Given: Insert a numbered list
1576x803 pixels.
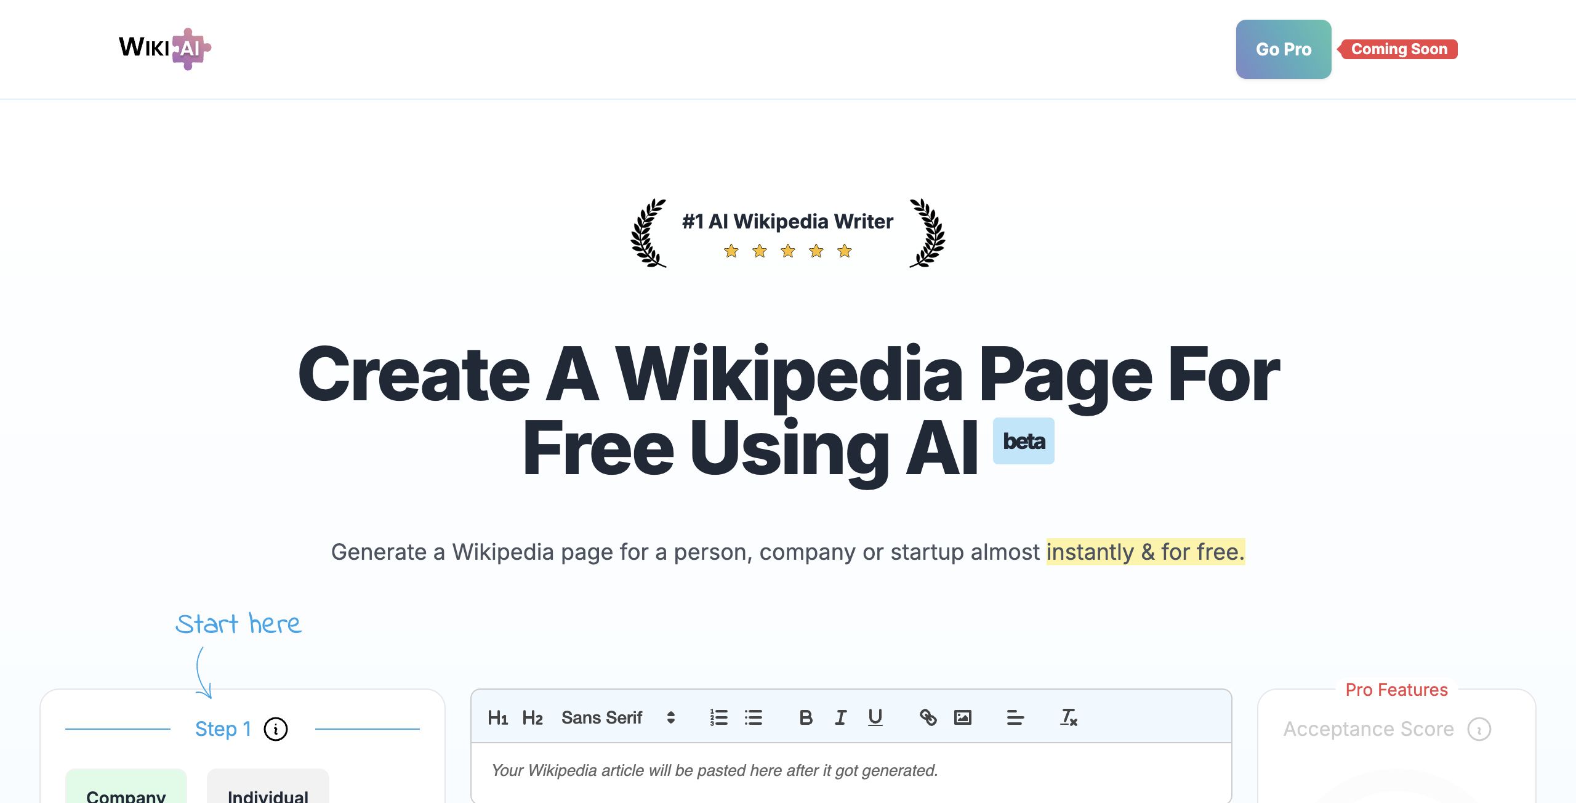Looking at the screenshot, I should tap(718, 717).
